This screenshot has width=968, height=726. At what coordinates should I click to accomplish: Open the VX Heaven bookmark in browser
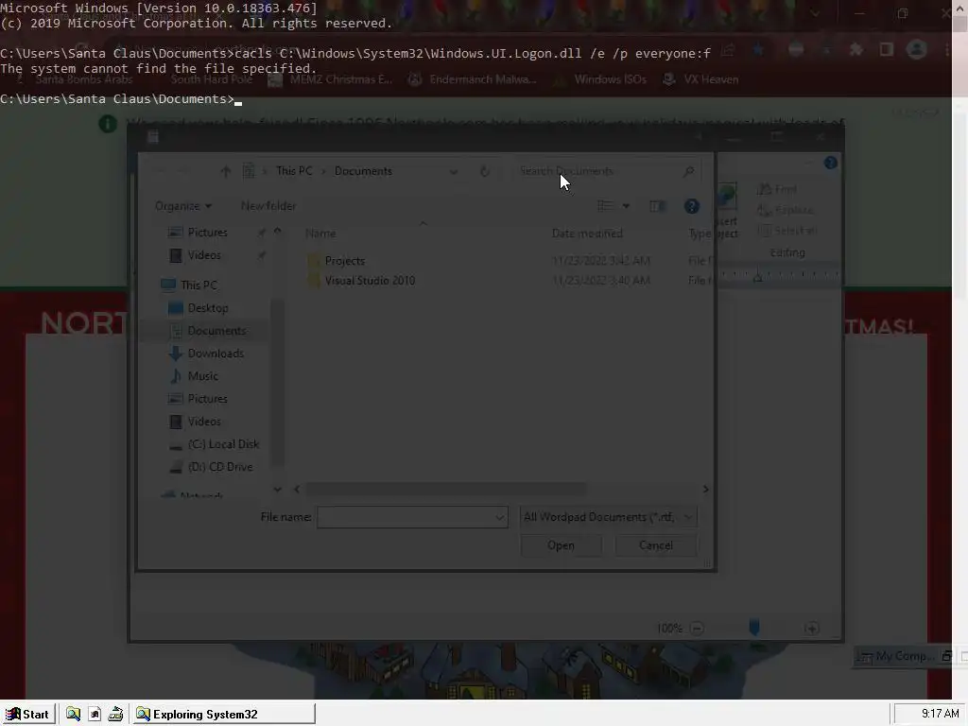click(700, 79)
